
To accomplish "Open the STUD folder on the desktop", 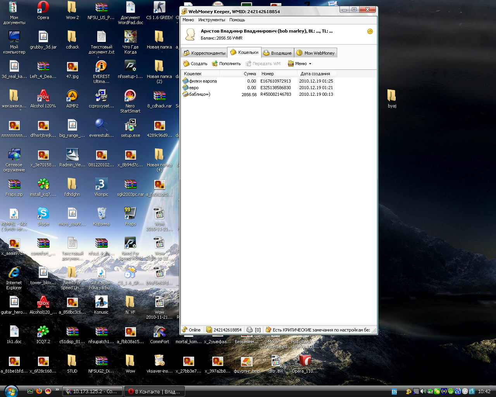I will (x=72, y=364).
